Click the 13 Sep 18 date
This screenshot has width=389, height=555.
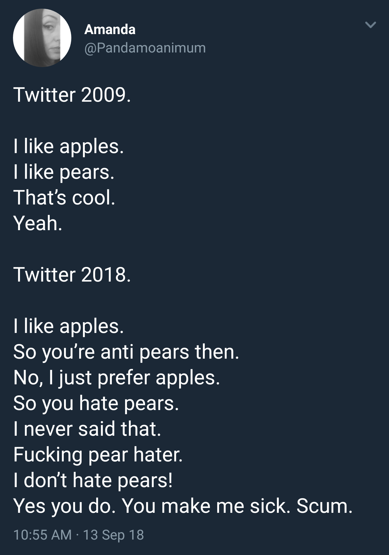pos(113,535)
